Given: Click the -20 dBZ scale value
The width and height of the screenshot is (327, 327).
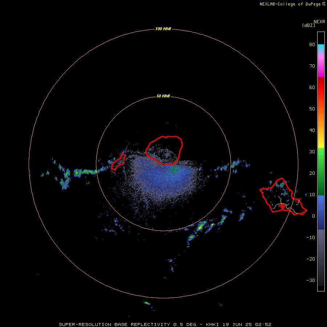Looking at the screenshot, I should pos(311,259).
